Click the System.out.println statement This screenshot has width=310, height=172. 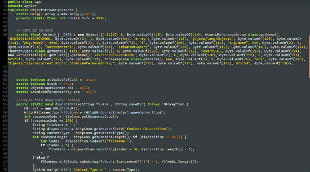pos(86,170)
